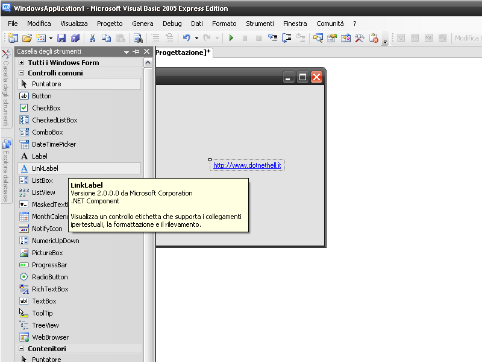Viewport: 482px width, 362px height.
Task: Open the Modifica menu
Action: [x=39, y=24]
